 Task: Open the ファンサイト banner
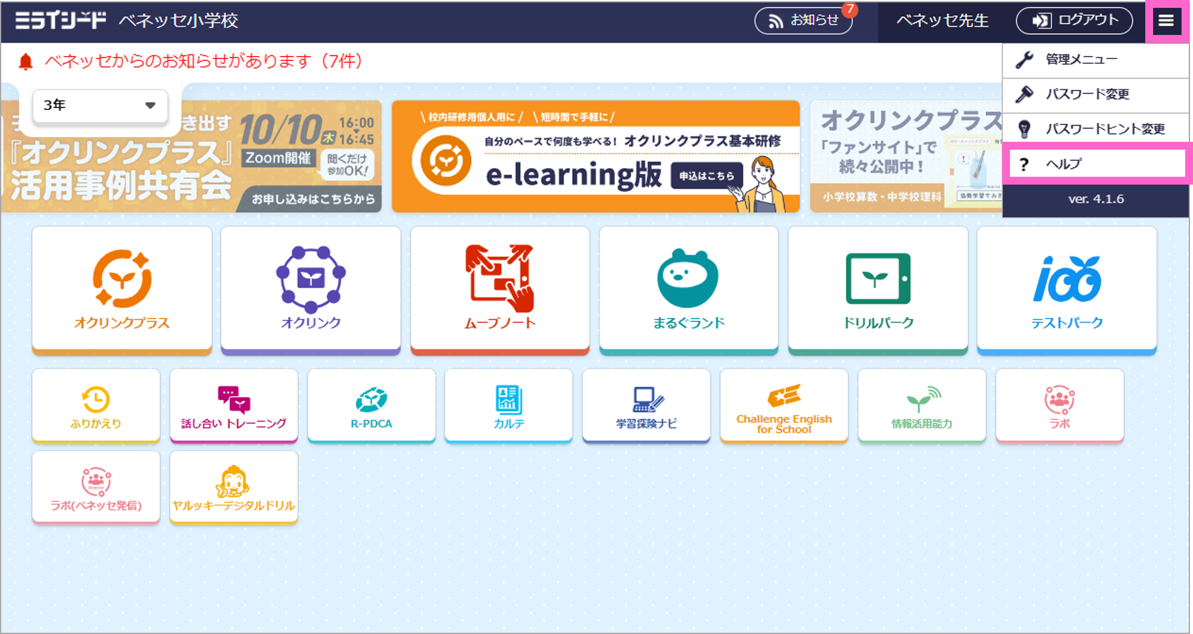point(906,157)
